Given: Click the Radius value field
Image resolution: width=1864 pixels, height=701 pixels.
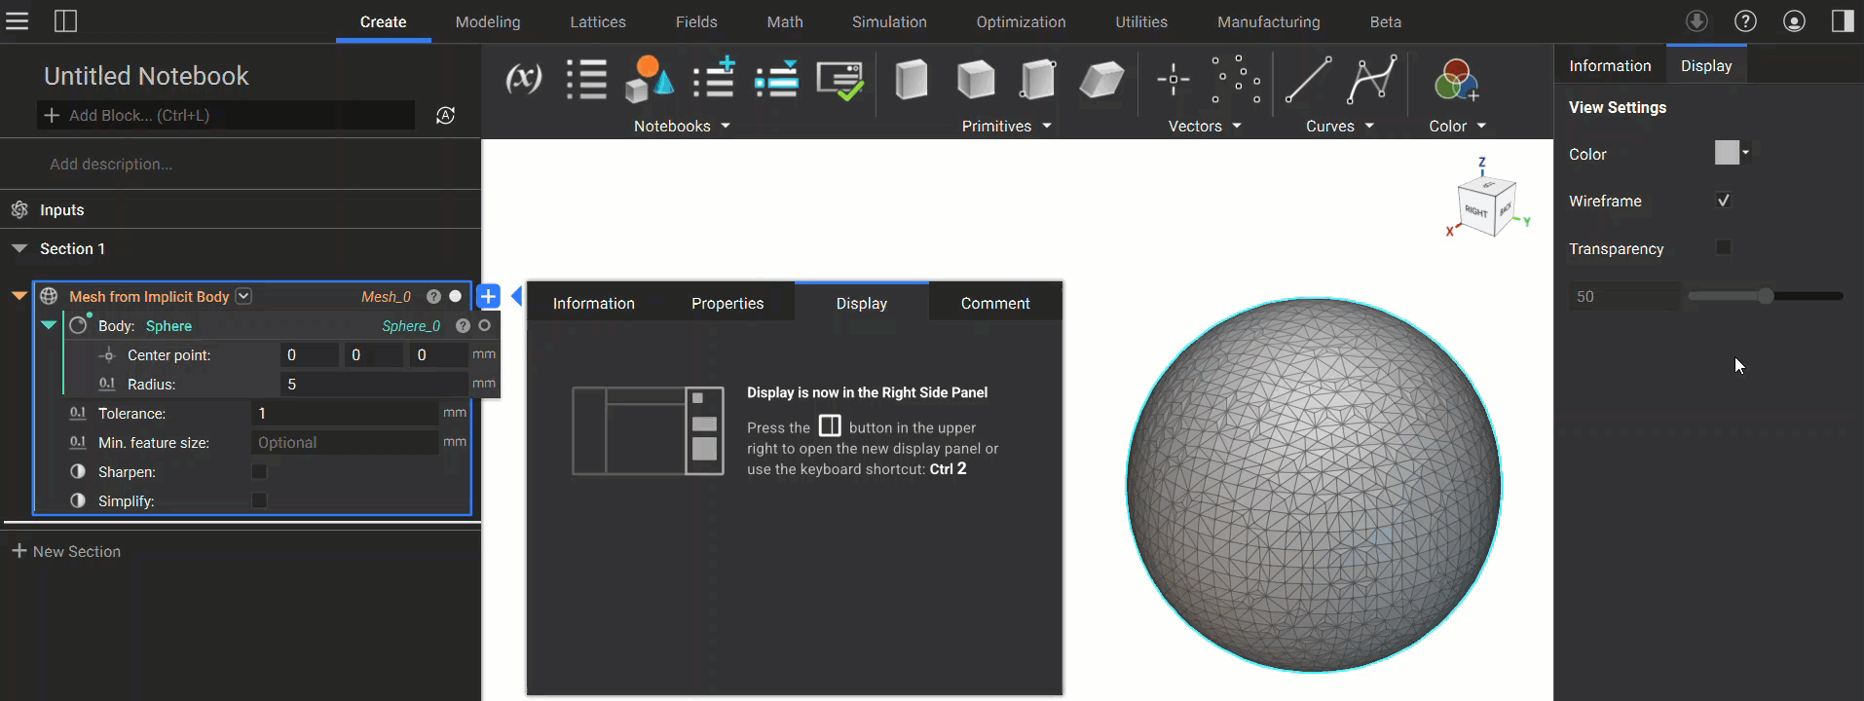Looking at the screenshot, I should (374, 384).
